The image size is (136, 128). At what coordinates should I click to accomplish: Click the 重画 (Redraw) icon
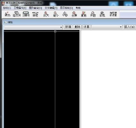coord(84,14)
